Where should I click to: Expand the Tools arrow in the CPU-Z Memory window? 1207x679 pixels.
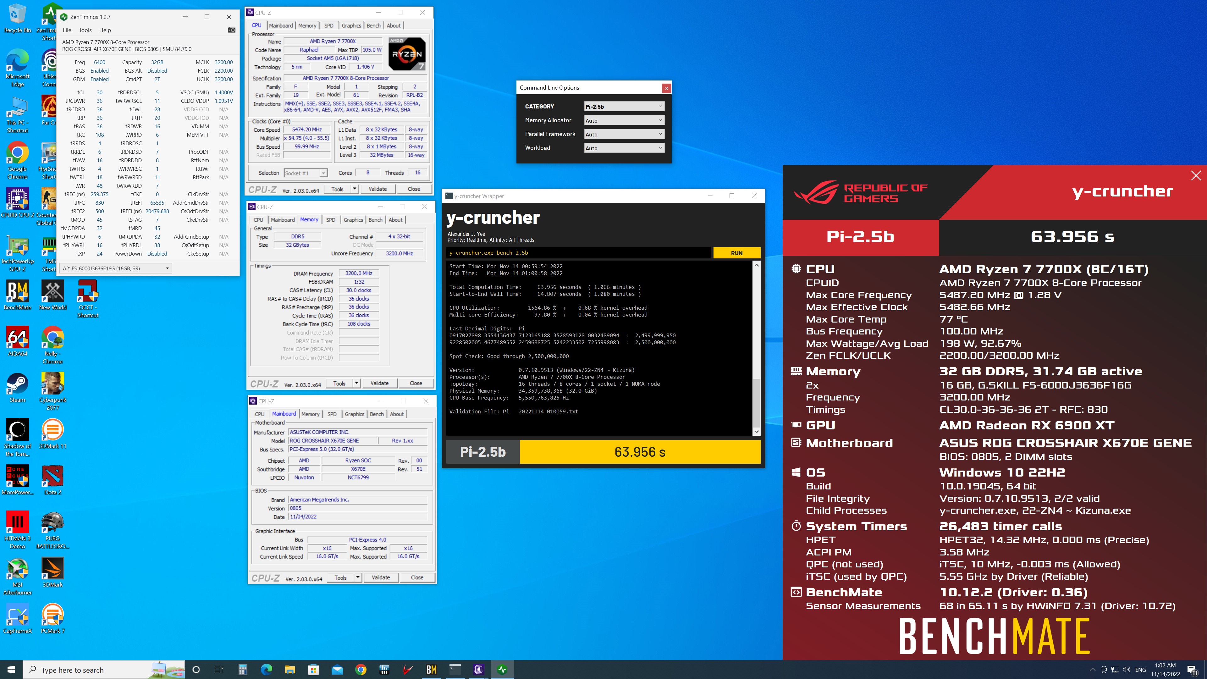tap(356, 383)
